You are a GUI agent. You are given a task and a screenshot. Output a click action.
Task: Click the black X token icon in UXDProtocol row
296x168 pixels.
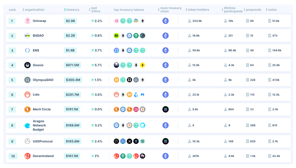coord(129,141)
